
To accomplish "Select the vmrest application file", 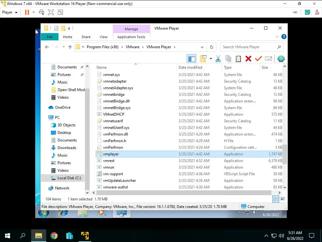I will (x=189, y=161).
